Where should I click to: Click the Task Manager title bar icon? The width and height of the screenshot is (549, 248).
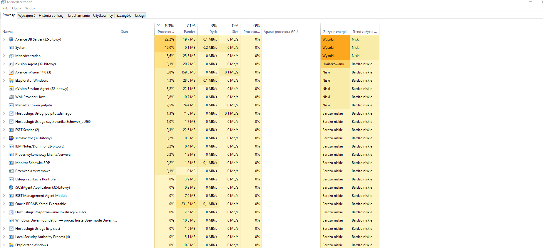pos(3,2)
